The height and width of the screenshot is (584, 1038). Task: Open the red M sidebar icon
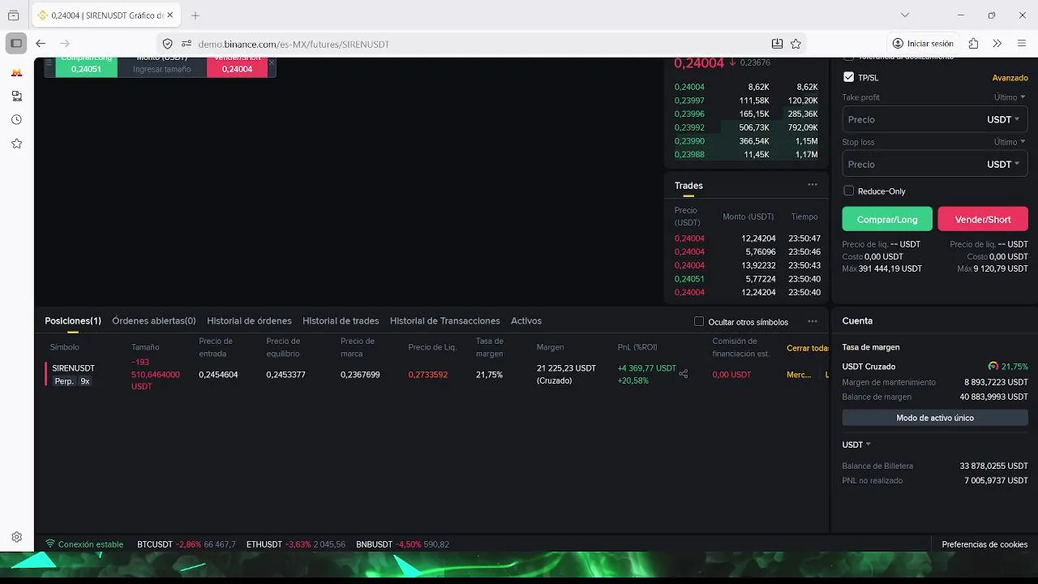(16, 72)
